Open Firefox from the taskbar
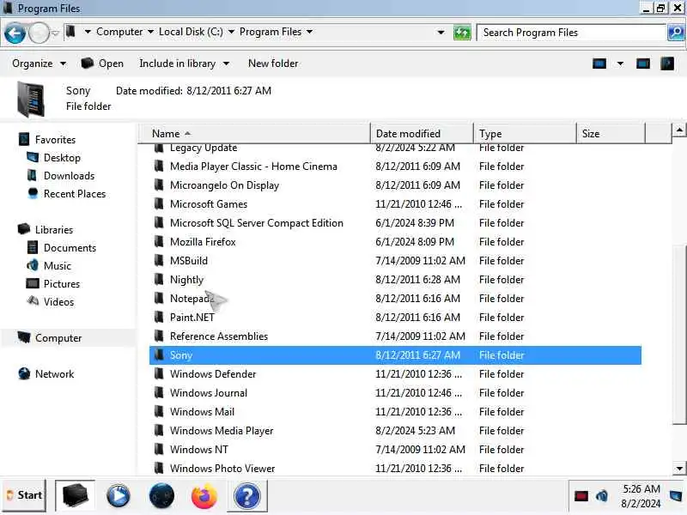 click(204, 496)
